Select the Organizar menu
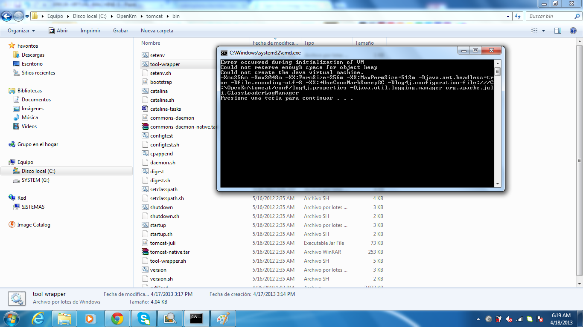 coord(21,30)
